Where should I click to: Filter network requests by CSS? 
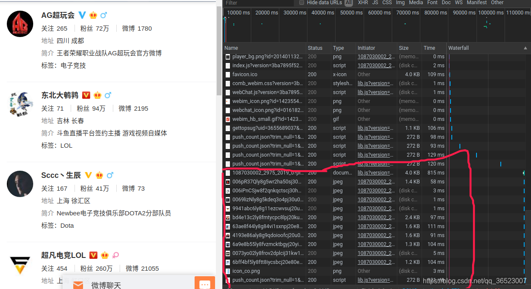387,3
